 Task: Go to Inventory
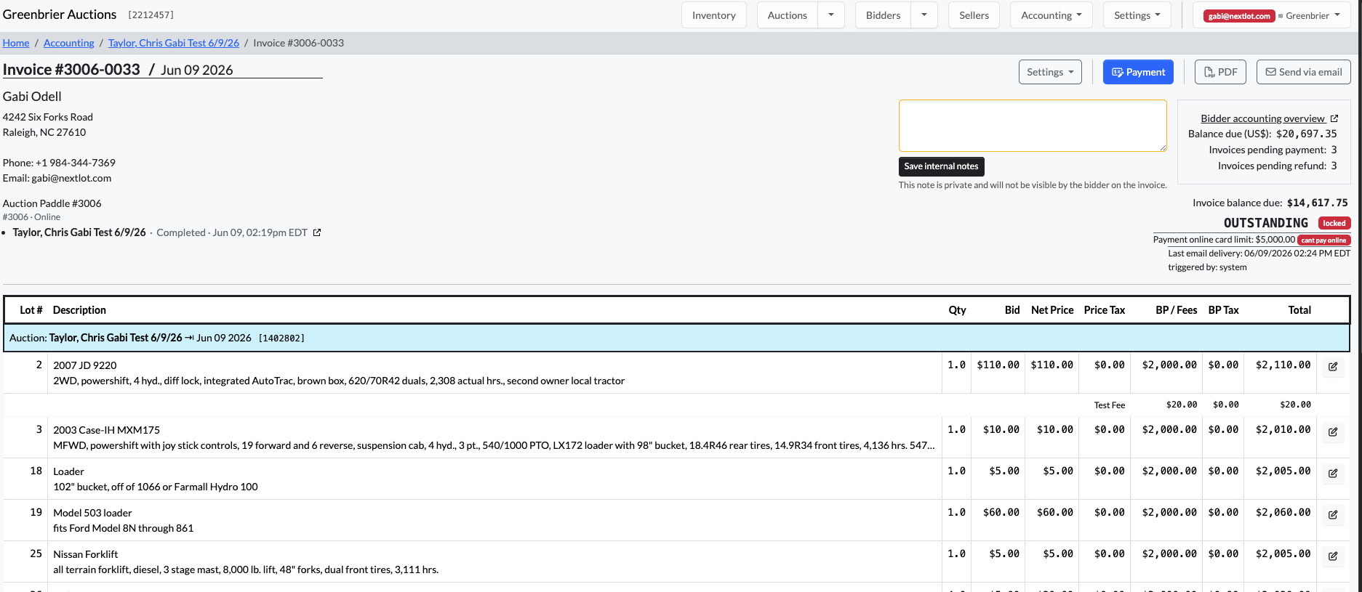[713, 15]
